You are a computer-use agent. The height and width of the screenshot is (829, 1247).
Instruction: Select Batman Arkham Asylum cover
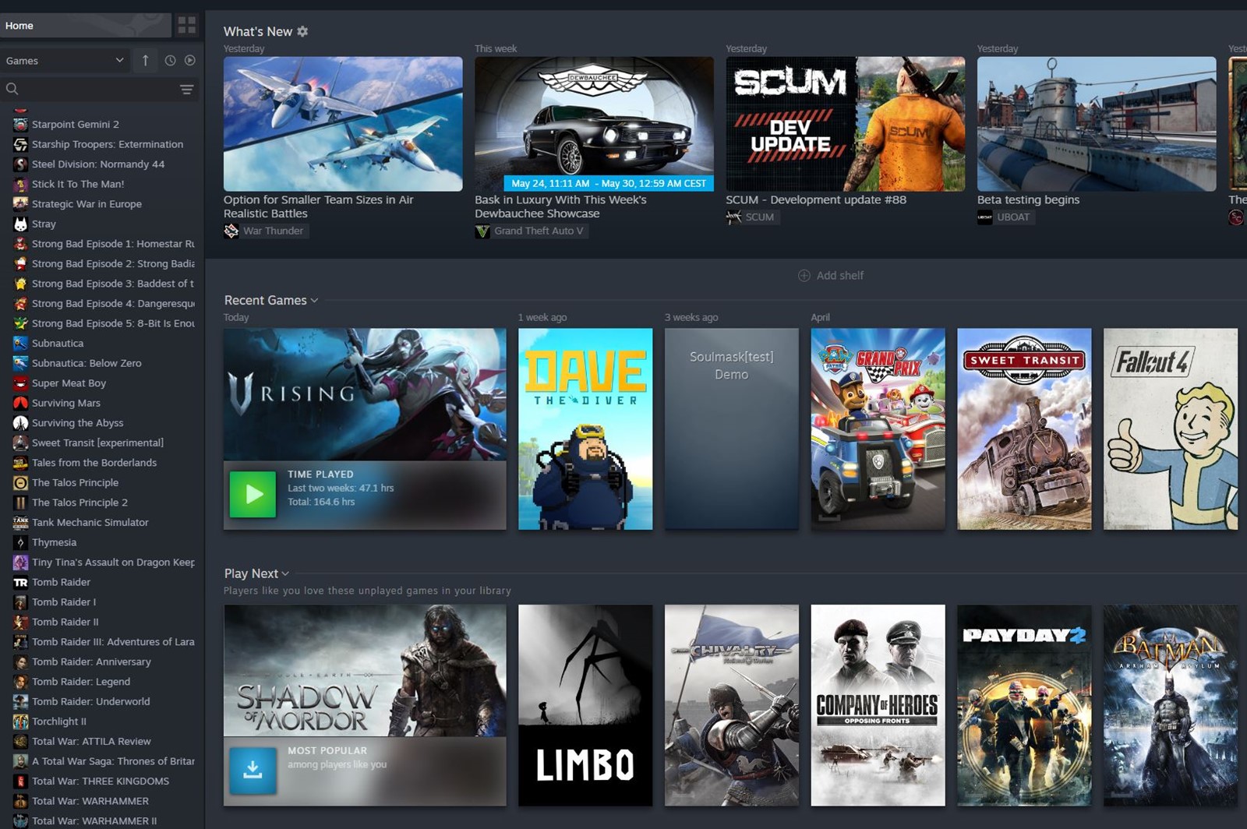tap(1171, 705)
